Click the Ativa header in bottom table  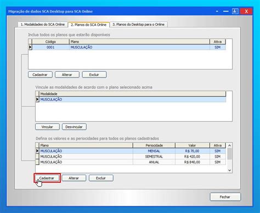pyautogui.click(x=218, y=145)
